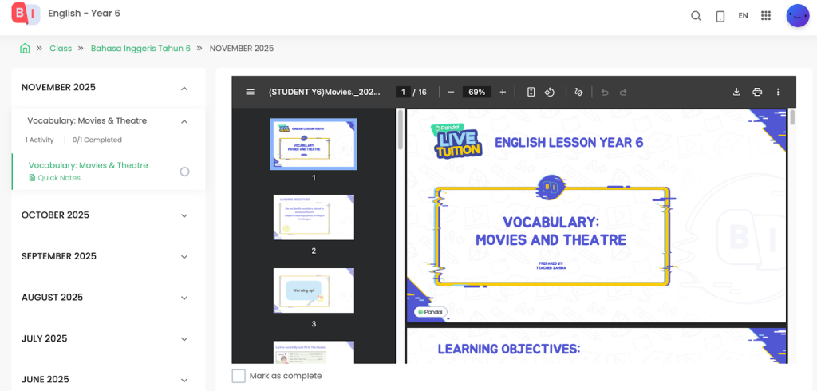Screen dimensions: 817x391
Task: Switch language using the EN selector
Action: click(743, 16)
